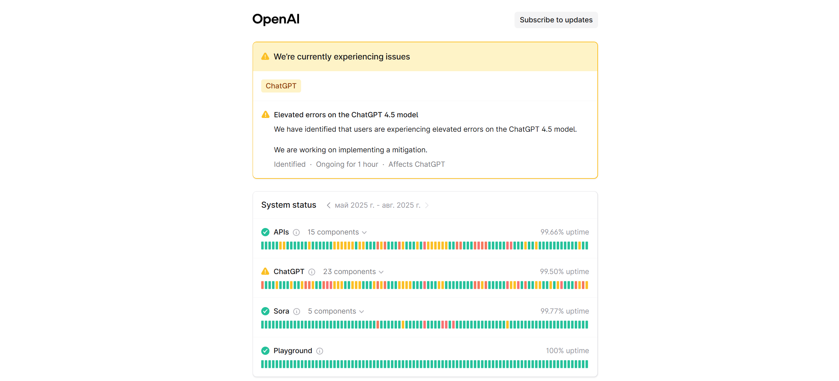Click the info icon next to Playground
Image resolution: width=839 pixels, height=381 pixels.
320,351
